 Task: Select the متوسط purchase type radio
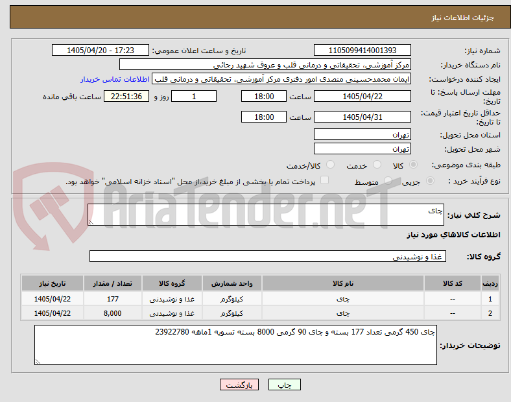pyautogui.click(x=388, y=181)
